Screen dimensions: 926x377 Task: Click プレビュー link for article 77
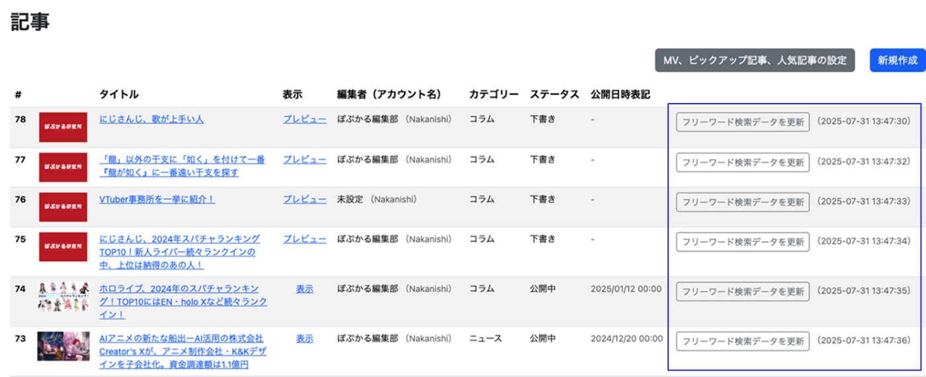[304, 159]
